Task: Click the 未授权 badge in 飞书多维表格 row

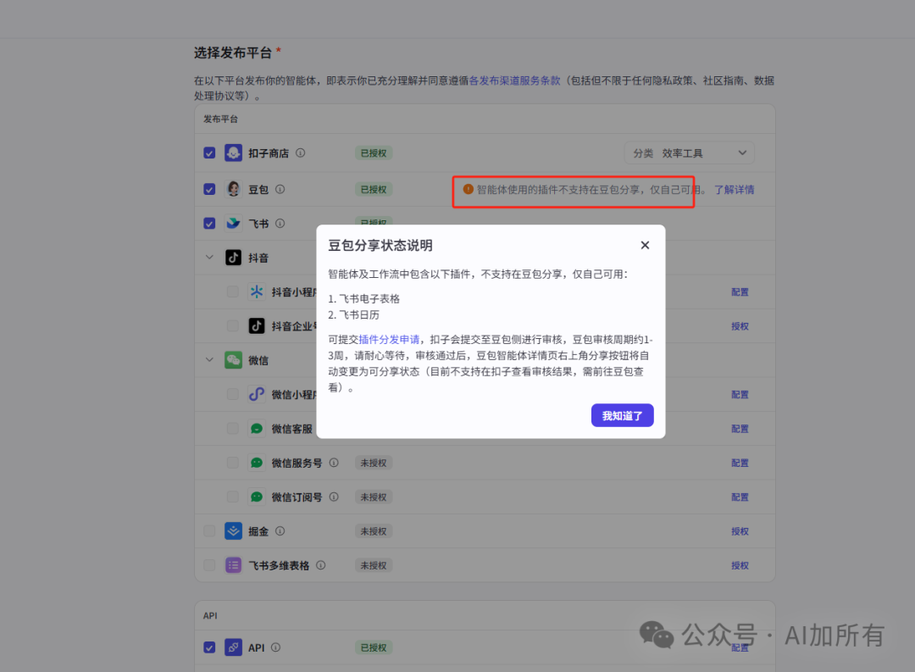Action: point(374,565)
